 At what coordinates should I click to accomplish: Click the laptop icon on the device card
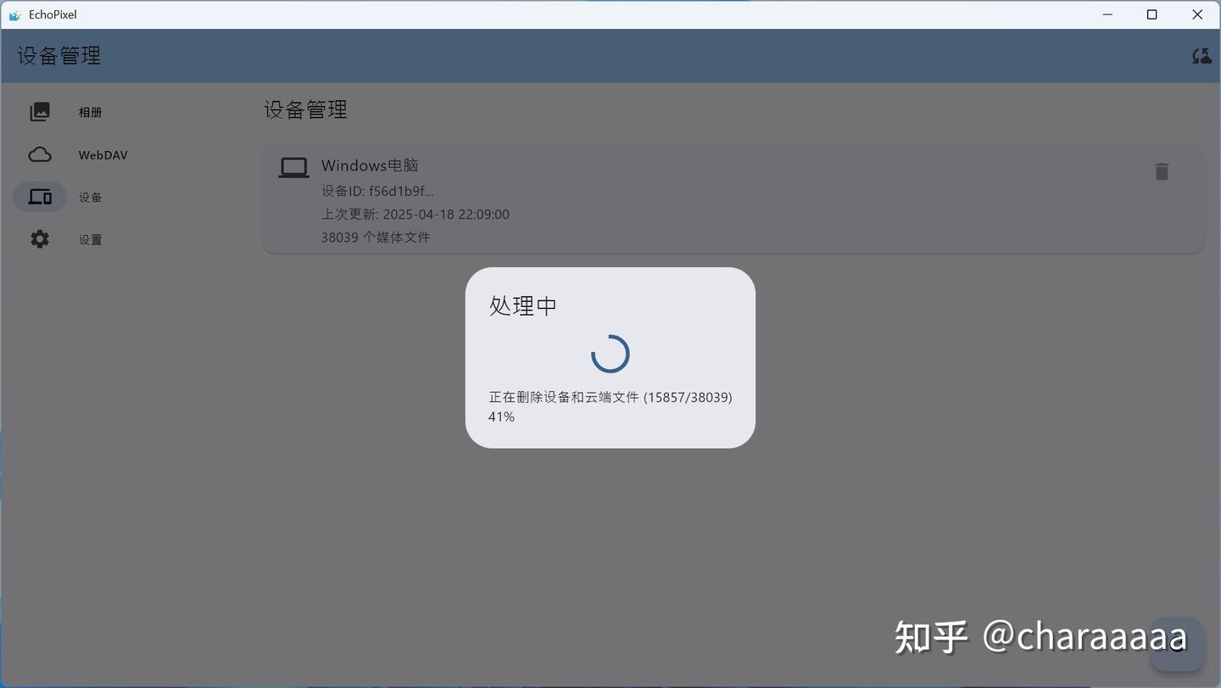293,166
